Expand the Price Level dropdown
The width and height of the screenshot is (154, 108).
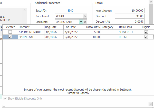tap(85, 16)
